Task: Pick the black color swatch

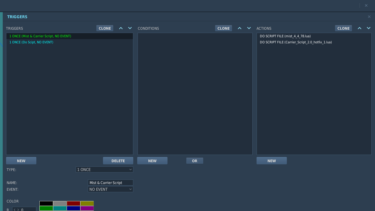Action: pos(46,203)
